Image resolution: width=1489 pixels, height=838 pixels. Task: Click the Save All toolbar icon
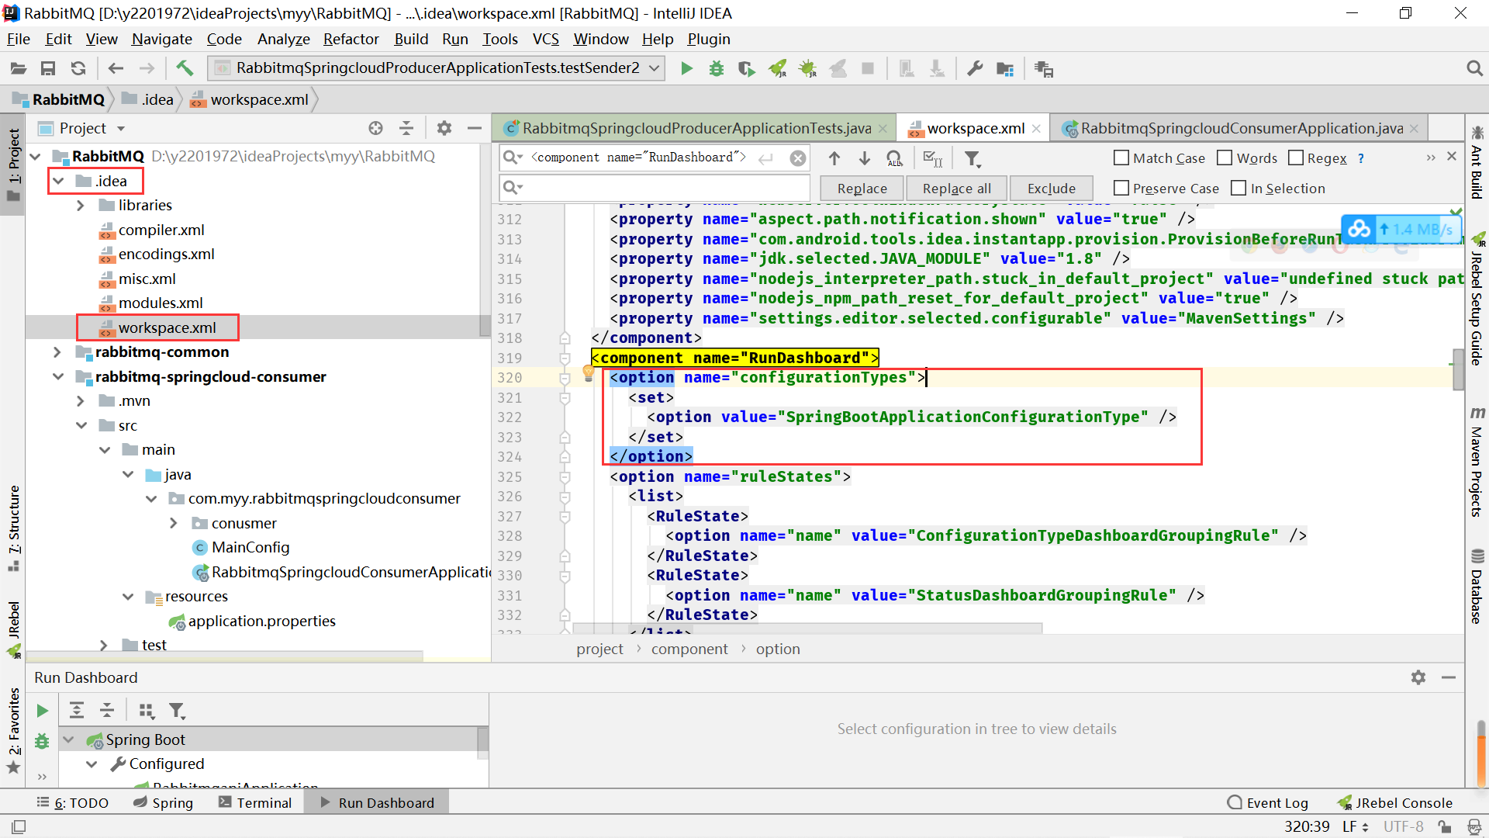48,68
